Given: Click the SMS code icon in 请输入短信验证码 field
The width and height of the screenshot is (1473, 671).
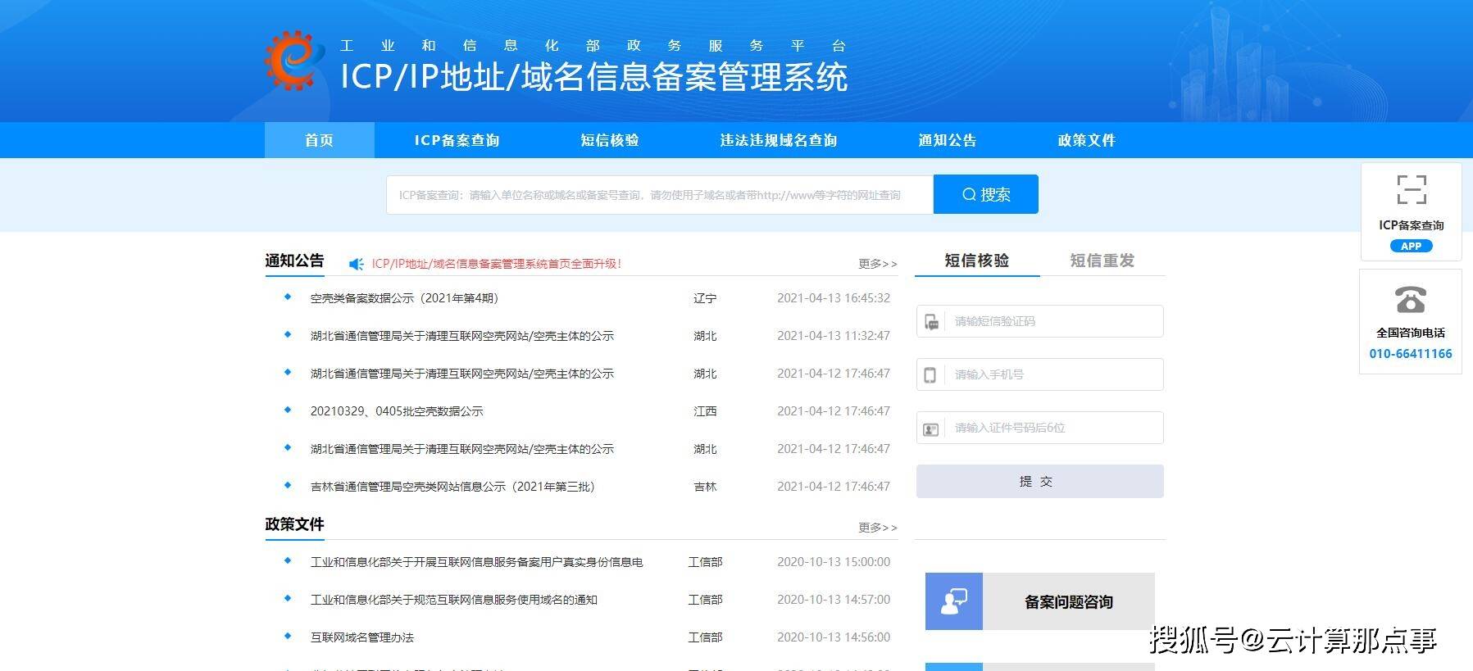Looking at the screenshot, I should click(931, 322).
